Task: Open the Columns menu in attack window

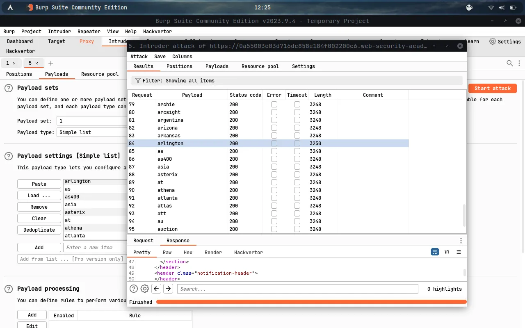Action: coord(182,57)
